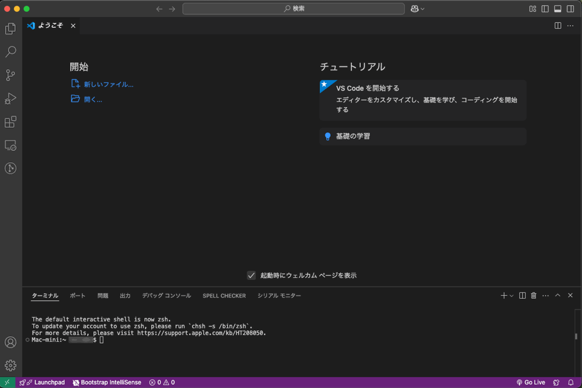Image resolution: width=582 pixels, height=388 pixels.
Task: Open the terminal launch profile dropdown
Action: coord(511,296)
